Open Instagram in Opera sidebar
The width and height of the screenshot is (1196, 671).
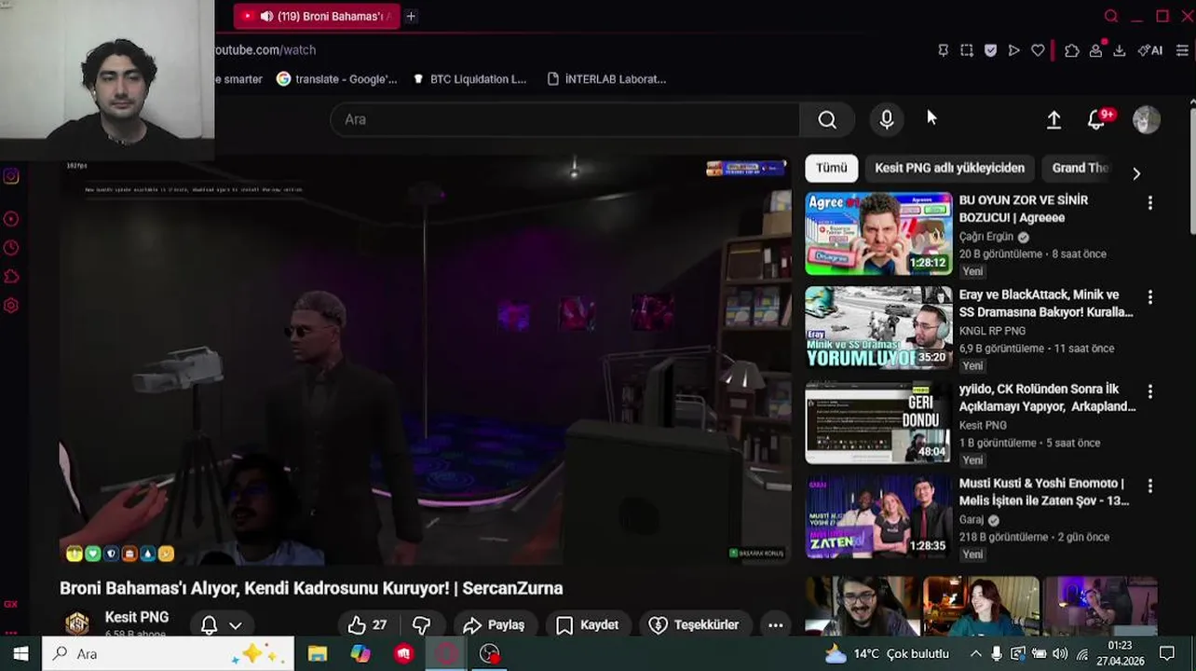coord(11,176)
